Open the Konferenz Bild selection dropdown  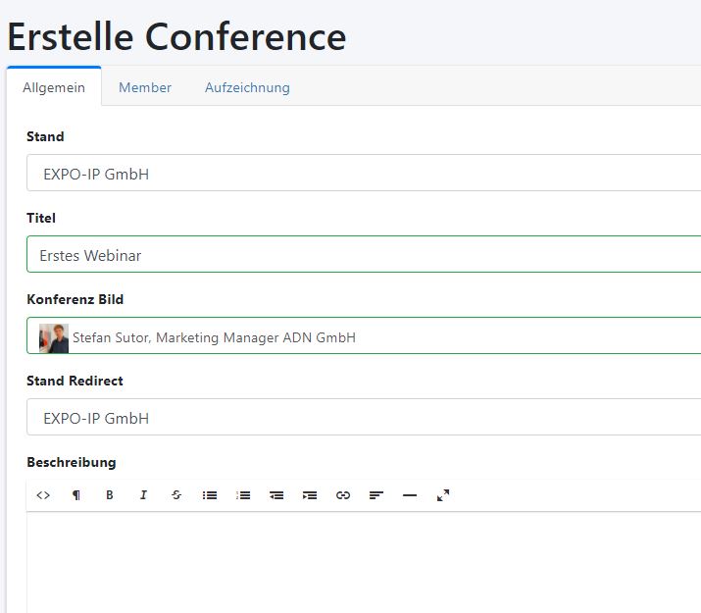click(x=363, y=337)
